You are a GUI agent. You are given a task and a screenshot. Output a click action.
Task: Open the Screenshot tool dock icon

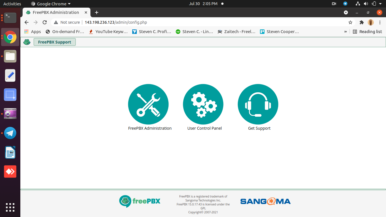pyautogui.click(x=10, y=95)
